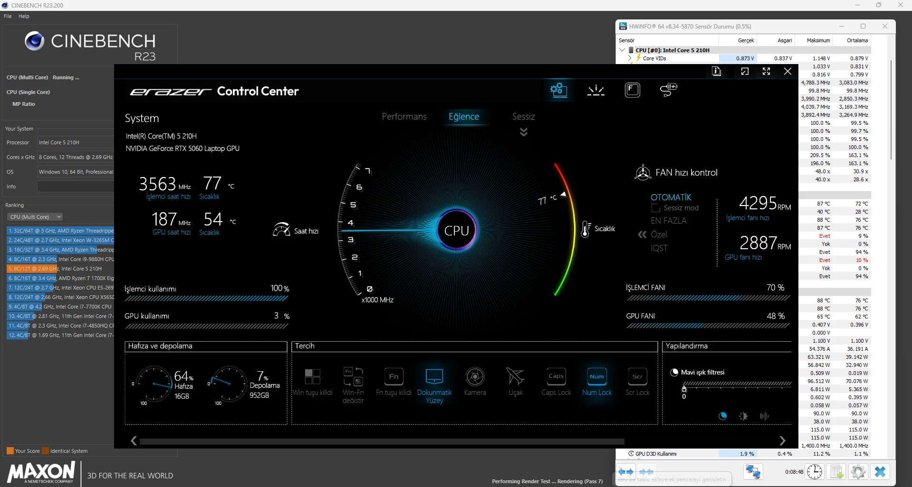Click the Saat hızı speedometer icon
Screen dimensions: 912x487
281,230
